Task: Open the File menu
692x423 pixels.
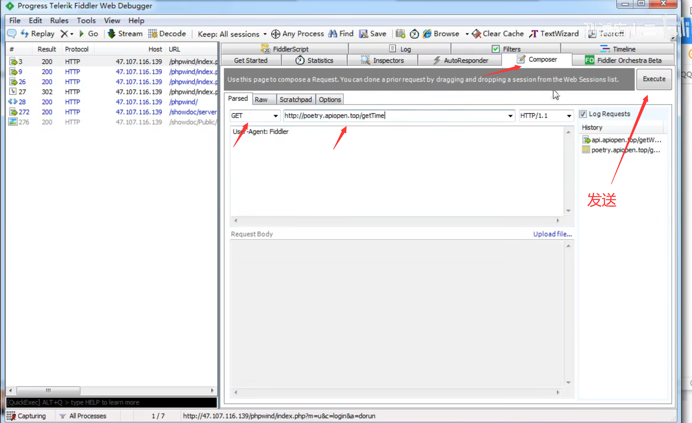Action: [x=15, y=21]
